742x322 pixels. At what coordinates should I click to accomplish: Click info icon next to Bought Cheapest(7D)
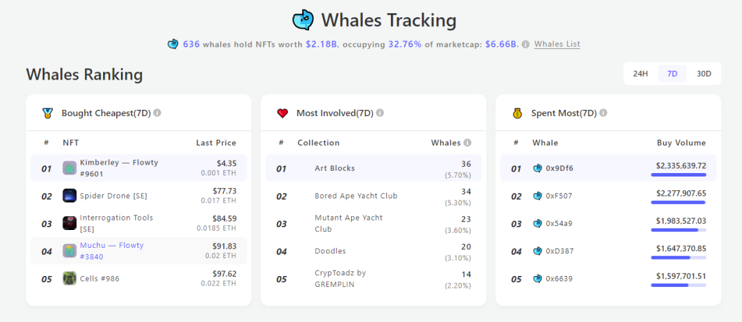pyautogui.click(x=157, y=113)
